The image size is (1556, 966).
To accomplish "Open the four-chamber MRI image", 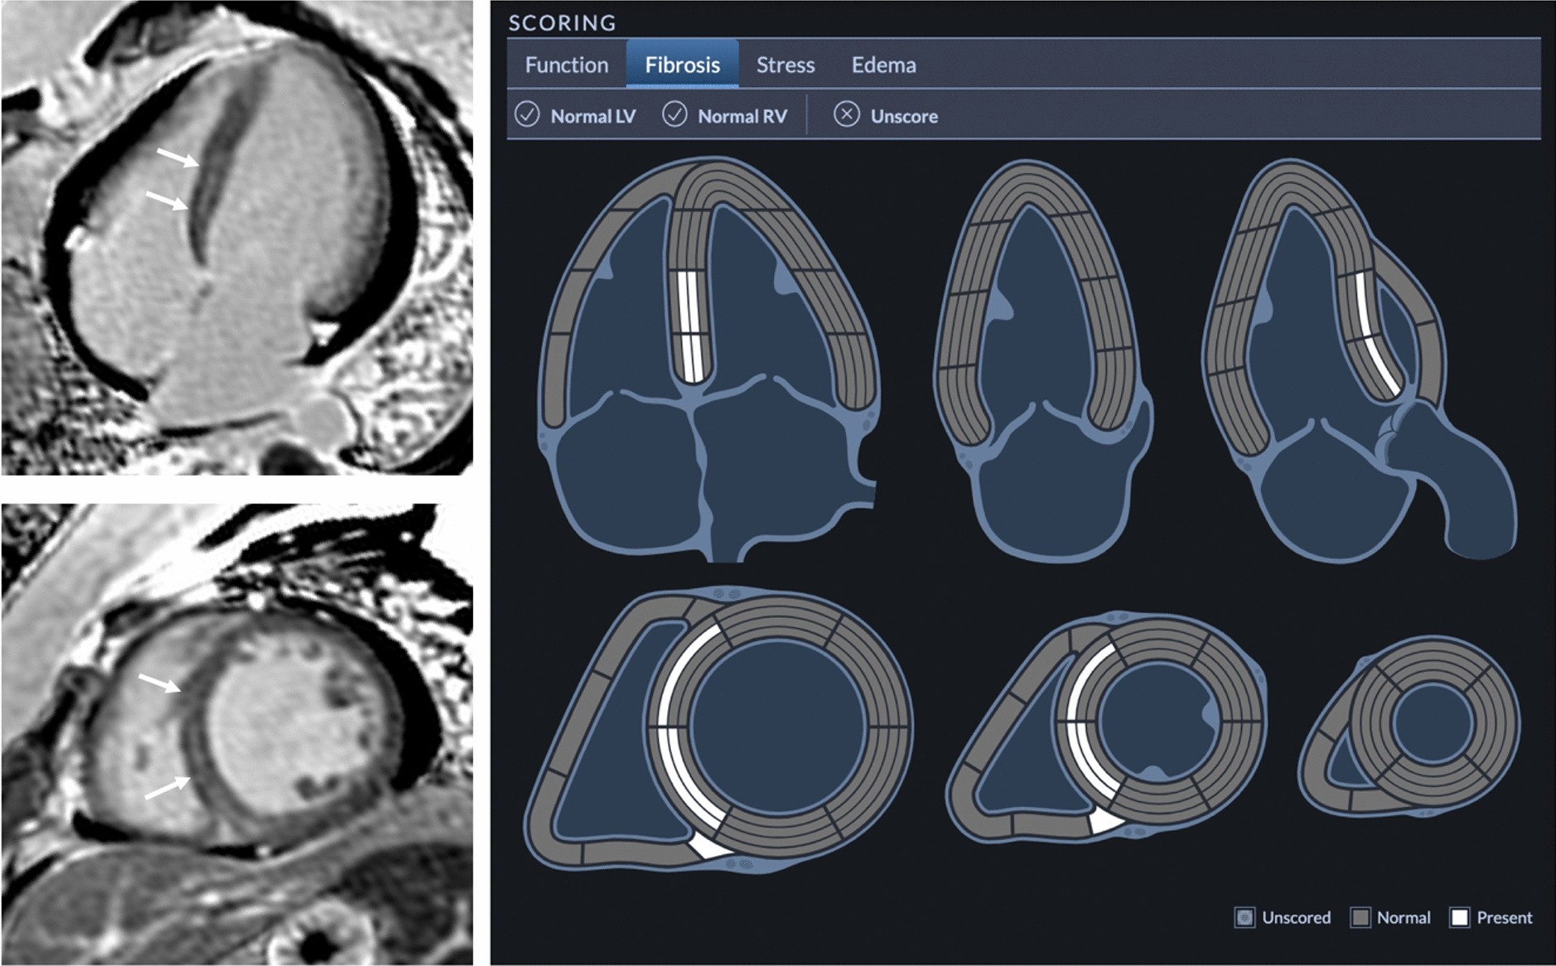I will [237, 238].
